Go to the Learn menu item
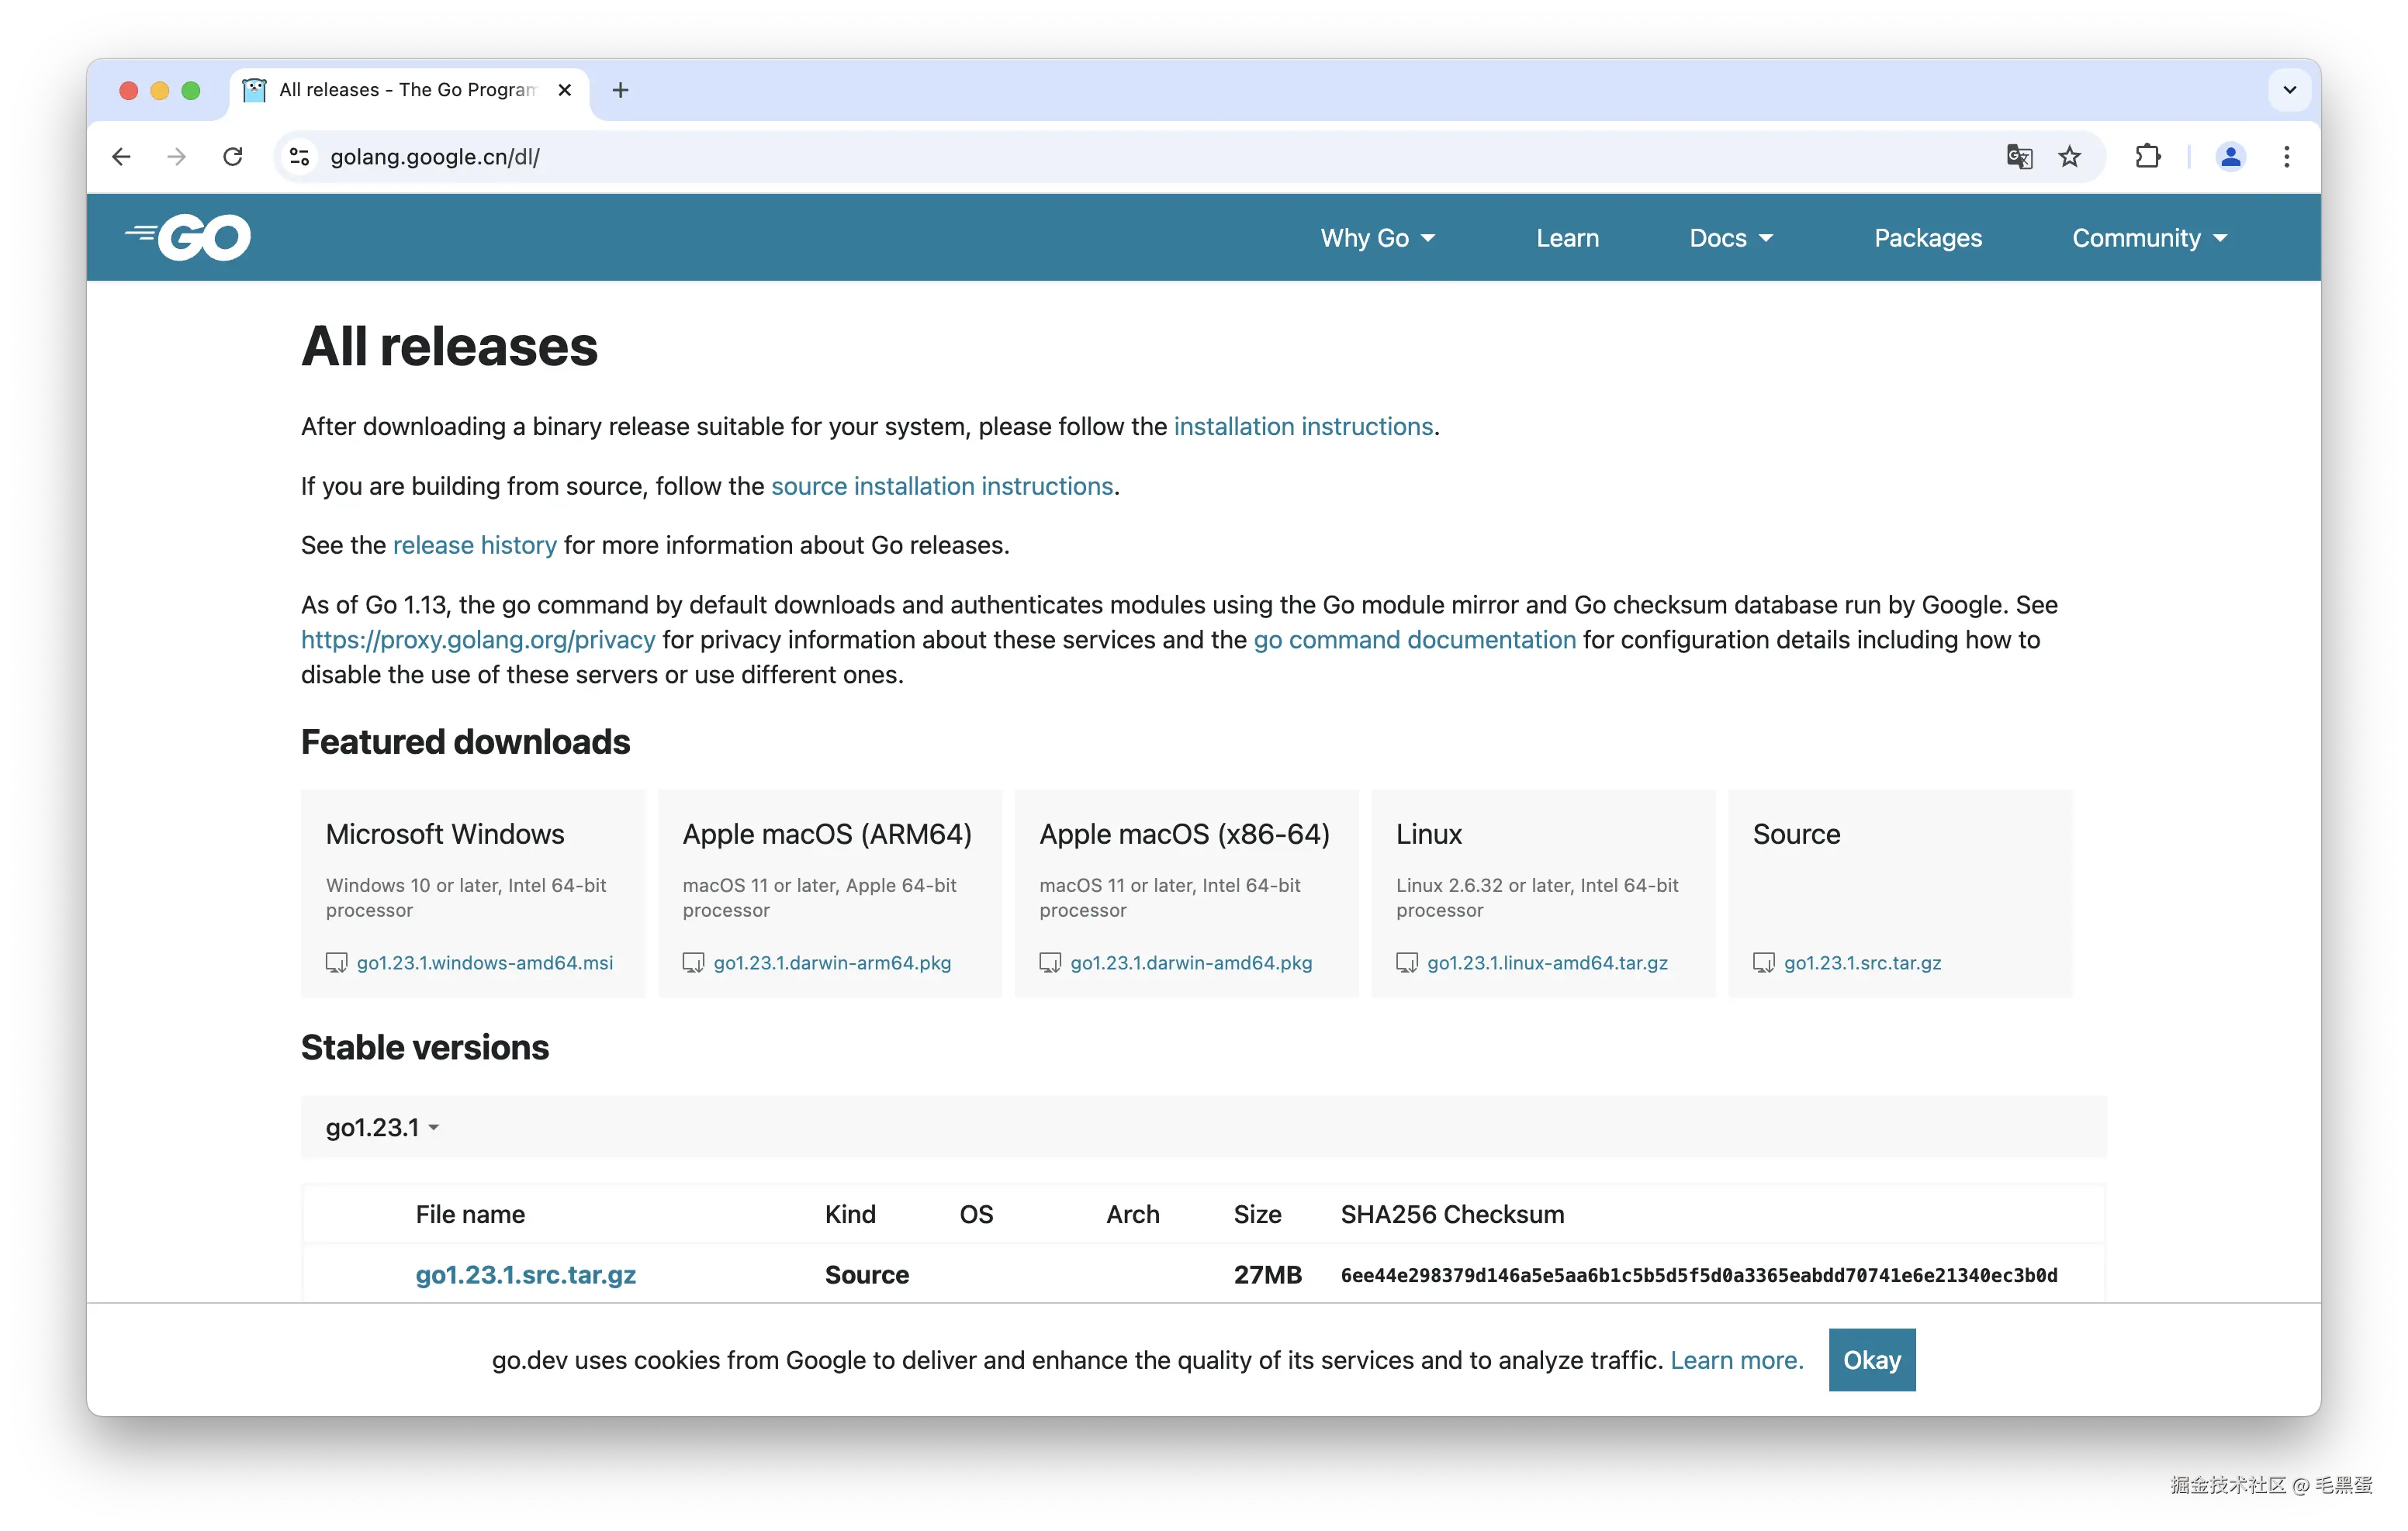 1567,238
